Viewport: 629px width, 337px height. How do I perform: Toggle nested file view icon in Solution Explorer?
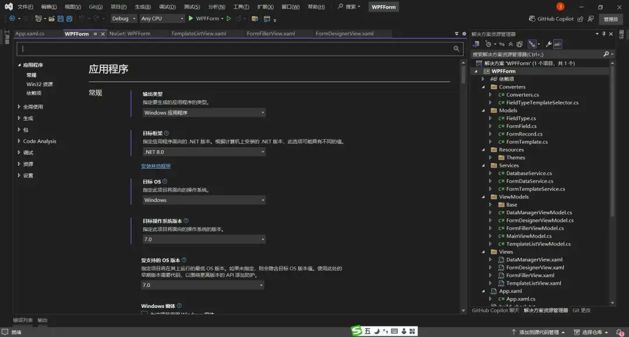click(x=532, y=44)
